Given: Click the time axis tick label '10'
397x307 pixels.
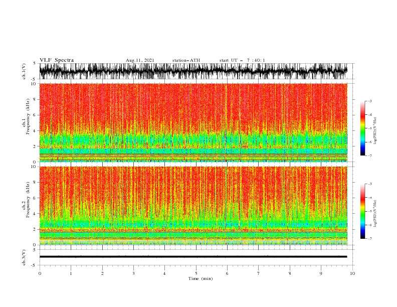Looking at the screenshot, I should [x=352, y=273].
